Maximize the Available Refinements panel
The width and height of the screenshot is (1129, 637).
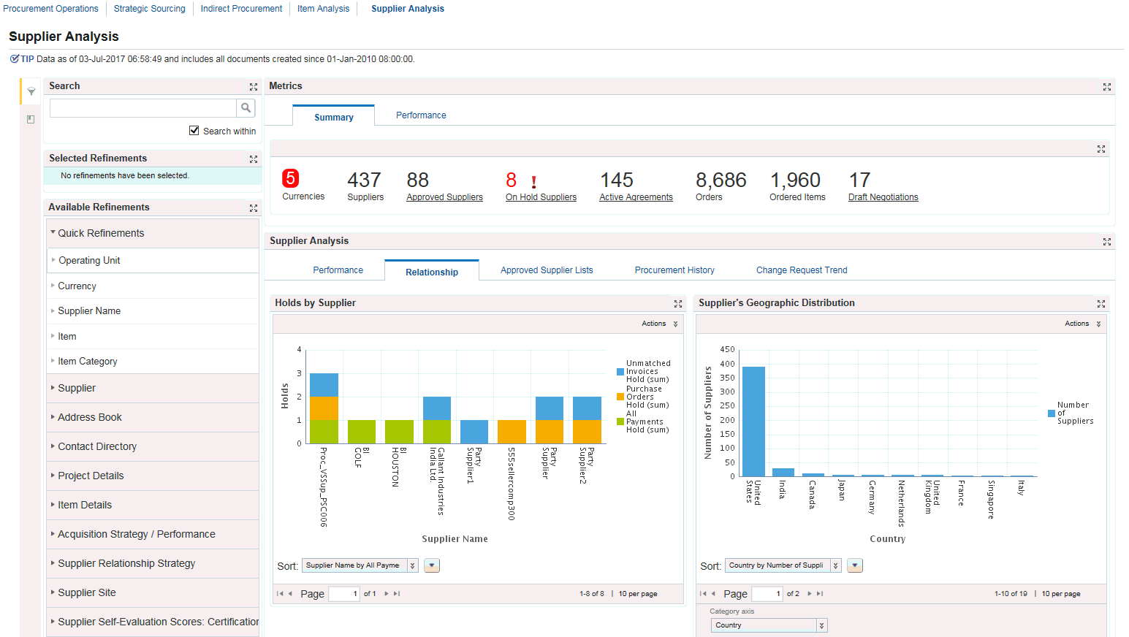[x=254, y=208]
